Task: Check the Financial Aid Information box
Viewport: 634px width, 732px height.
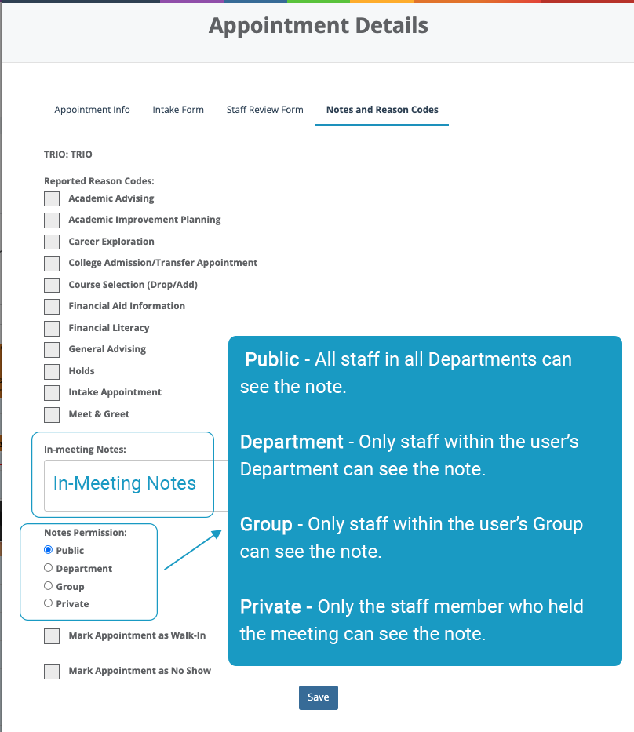Action: click(51, 306)
